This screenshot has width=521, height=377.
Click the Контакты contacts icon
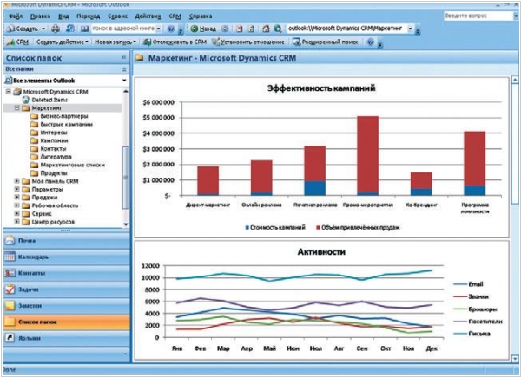pyautogui.click(x=10, y=273)
